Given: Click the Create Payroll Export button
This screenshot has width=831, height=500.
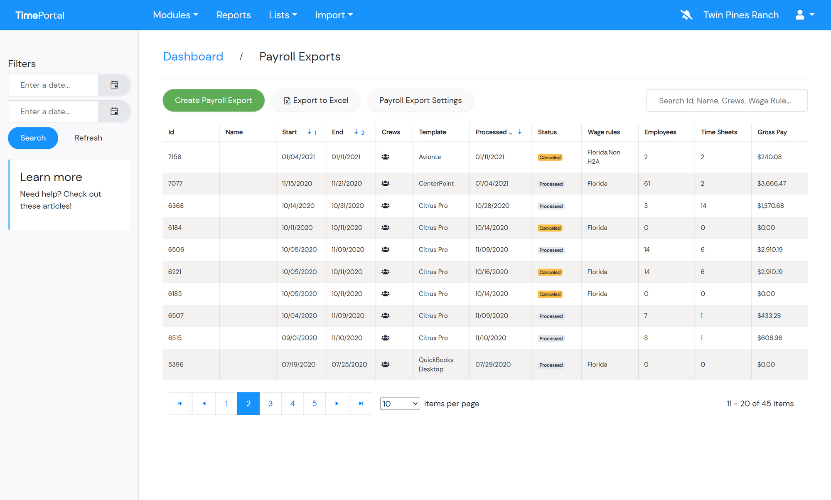Looking at the screenshot, I should (x=213, y=100).
